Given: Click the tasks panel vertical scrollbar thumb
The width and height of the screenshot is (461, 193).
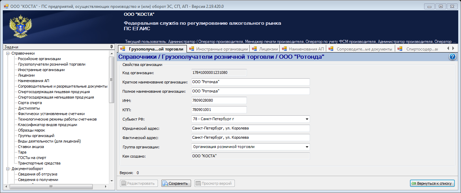Looking at the screenshot, I should (111, 80).
